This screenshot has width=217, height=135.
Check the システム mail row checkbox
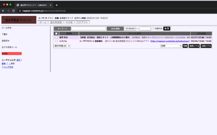coord(56,41)
